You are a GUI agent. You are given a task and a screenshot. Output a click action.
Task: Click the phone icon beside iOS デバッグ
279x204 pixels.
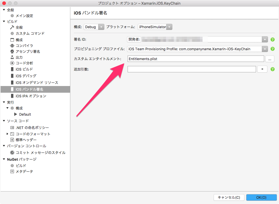12,76
